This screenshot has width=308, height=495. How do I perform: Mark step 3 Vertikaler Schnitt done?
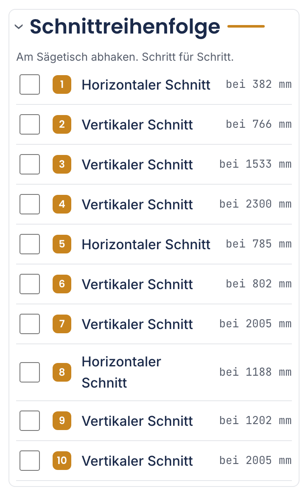[30, 164]
